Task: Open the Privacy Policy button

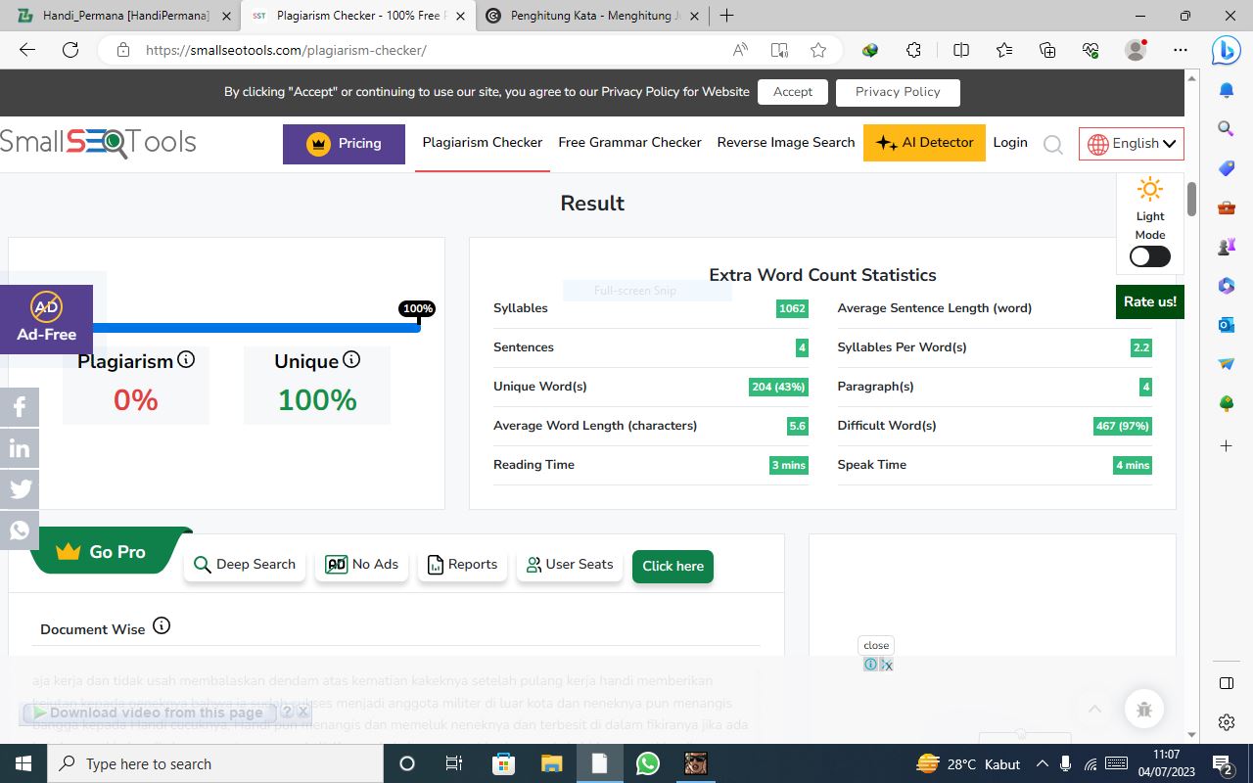Action: pos(898,92)
